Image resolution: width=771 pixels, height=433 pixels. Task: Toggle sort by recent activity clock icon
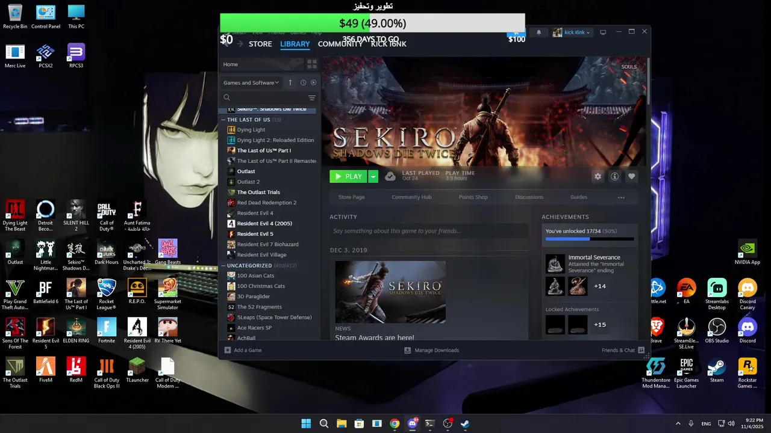point(303,82)
